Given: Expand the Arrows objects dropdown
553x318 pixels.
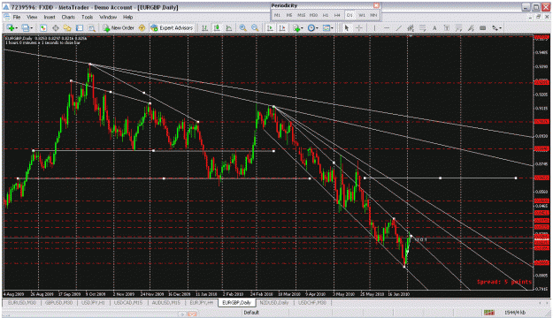Looking at the screenshot, I should point(500,28).
